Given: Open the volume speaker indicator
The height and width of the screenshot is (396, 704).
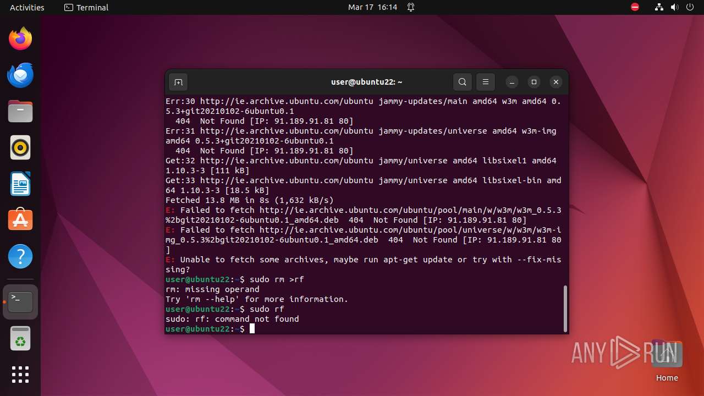Looking at the screenshot, I should pyautogui.click(x=675, y=7).
